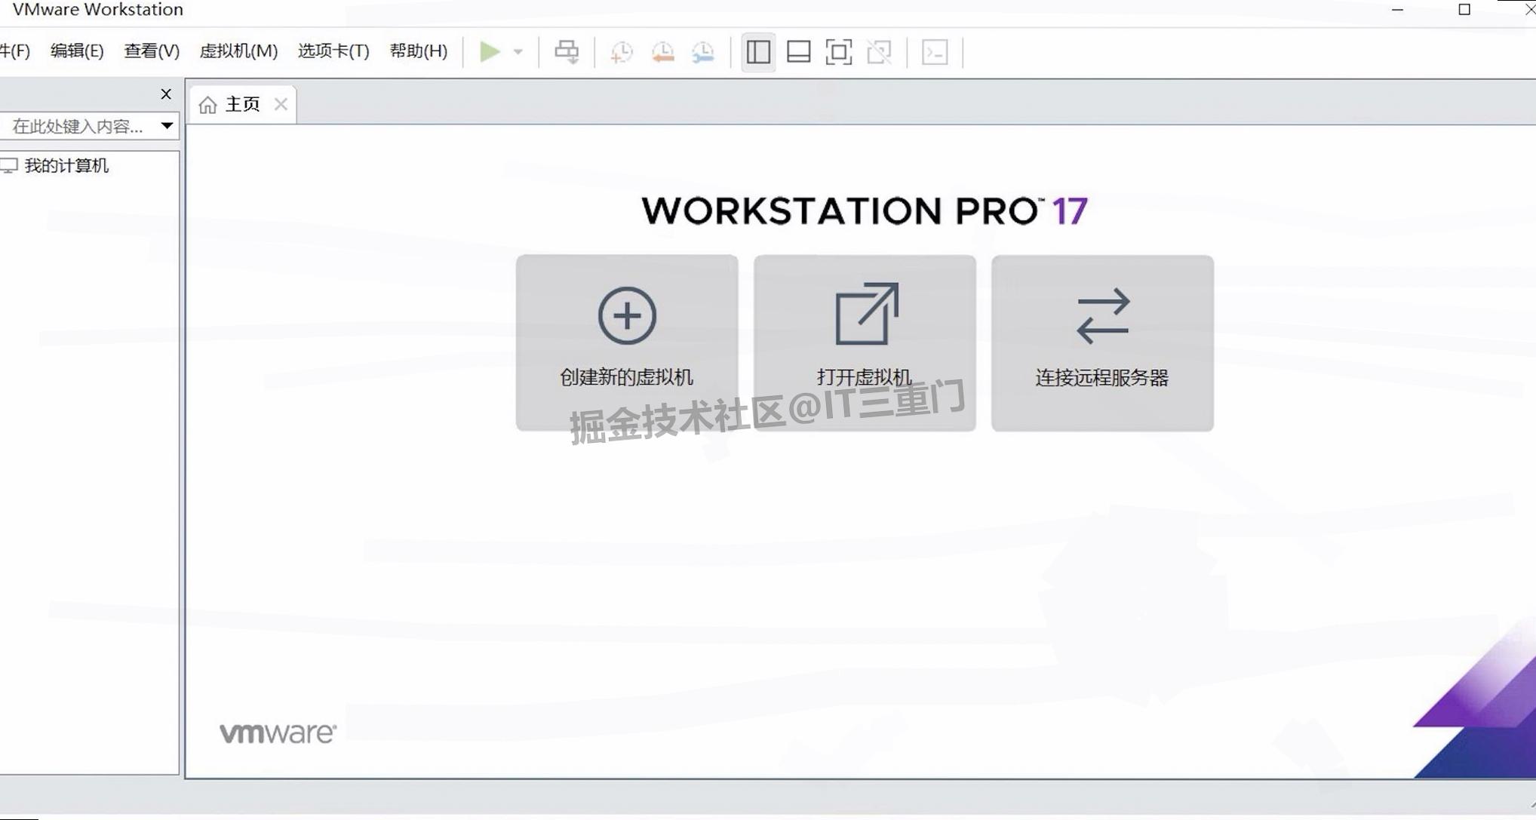Open the snapshot manager
This screenshot has width=1536, height=820.
pos(702,51)
